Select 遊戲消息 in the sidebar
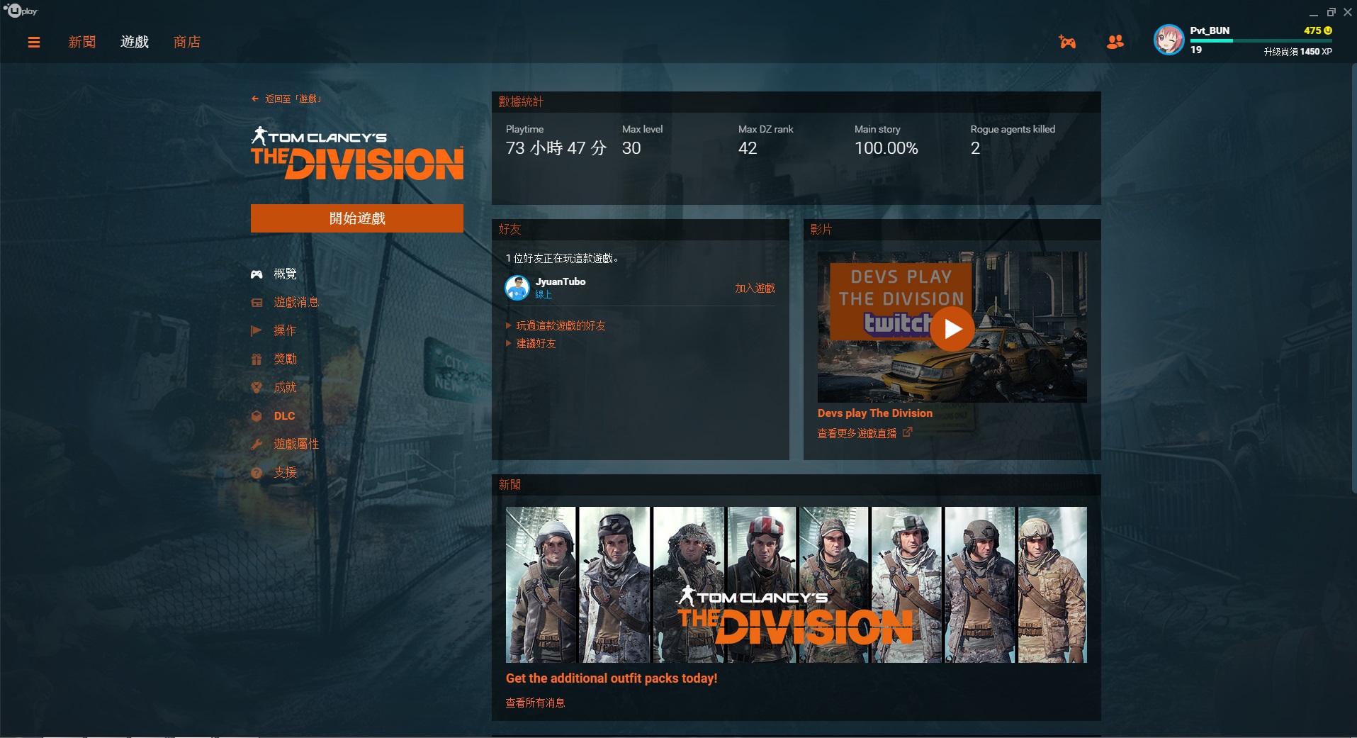The height and width of the screenshot is (738, 1357). point(296,303)
